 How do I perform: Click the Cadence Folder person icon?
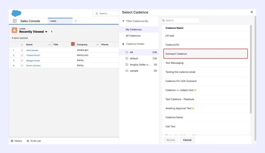tap(123, 44)
